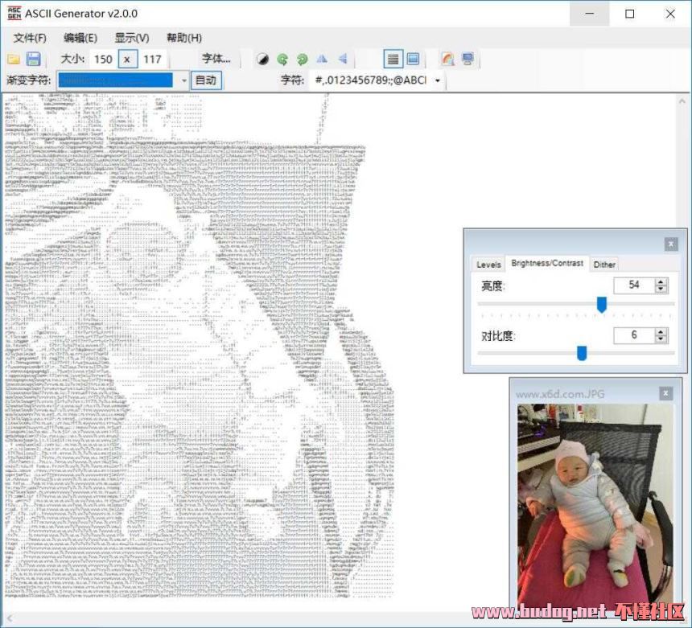Open the 字体... font dialog
The image size is (692, 628).
click(216, 59)
